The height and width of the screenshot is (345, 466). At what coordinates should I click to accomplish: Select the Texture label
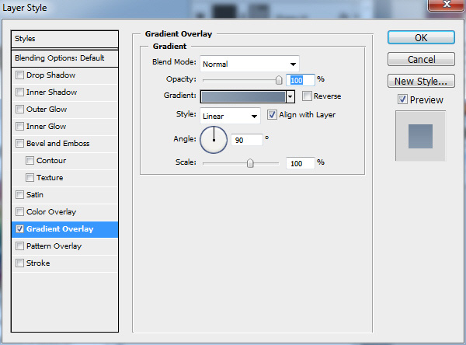[50, 178]
